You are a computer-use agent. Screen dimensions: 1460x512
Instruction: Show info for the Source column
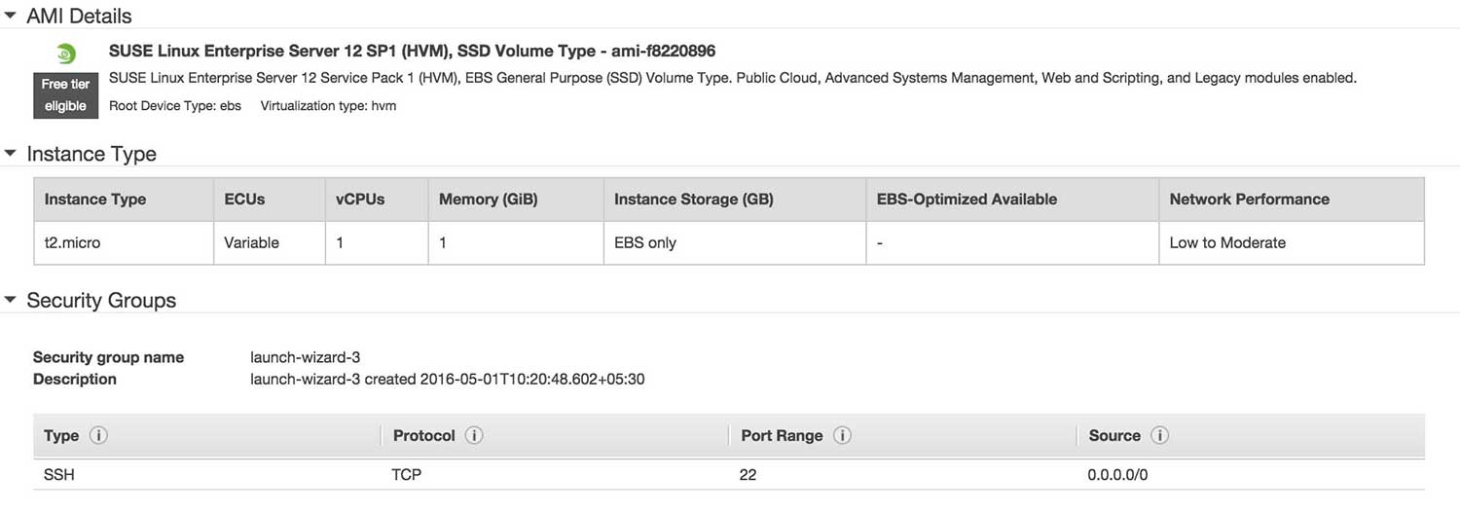point(1159,435)
